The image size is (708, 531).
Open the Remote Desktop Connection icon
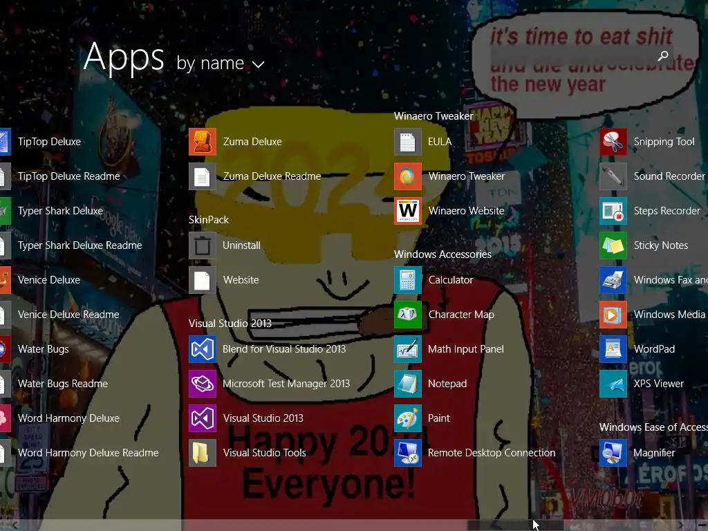coord(408,453)
